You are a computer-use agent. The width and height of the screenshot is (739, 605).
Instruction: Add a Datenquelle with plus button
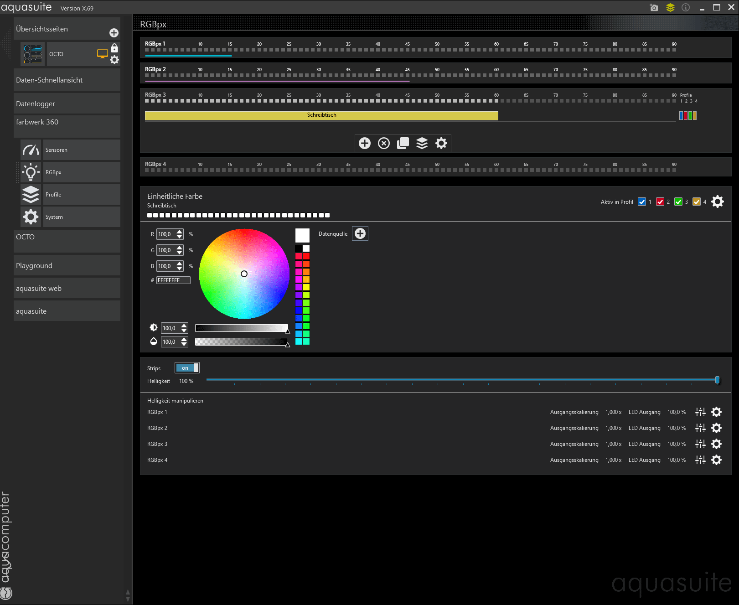tap(360, 233)
